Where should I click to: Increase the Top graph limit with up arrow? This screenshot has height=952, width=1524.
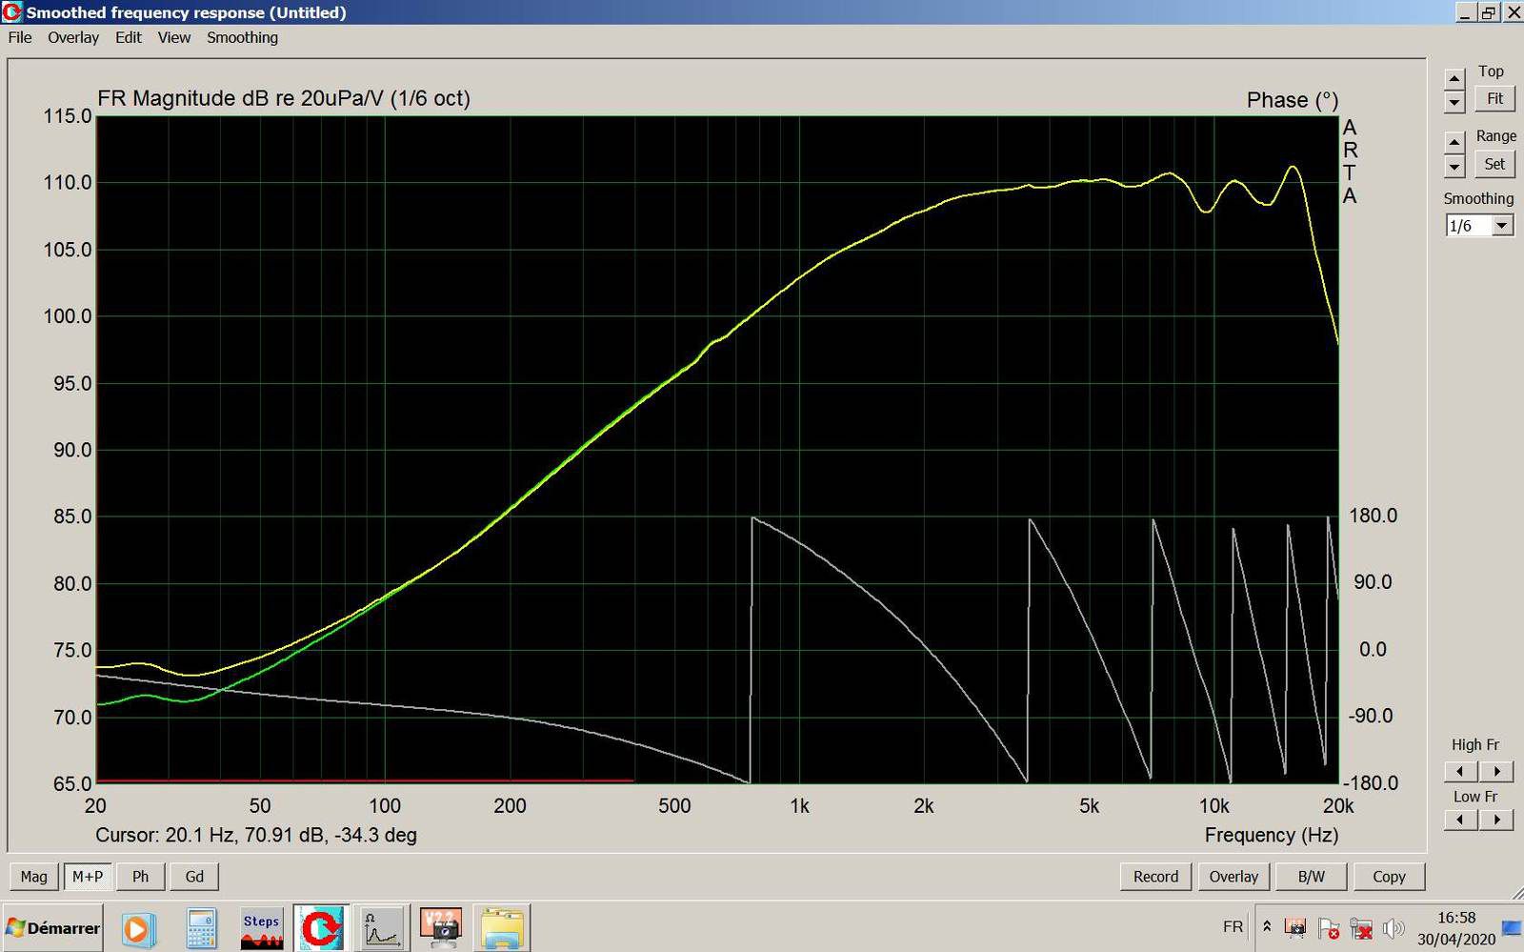(x=1454, y=78)
